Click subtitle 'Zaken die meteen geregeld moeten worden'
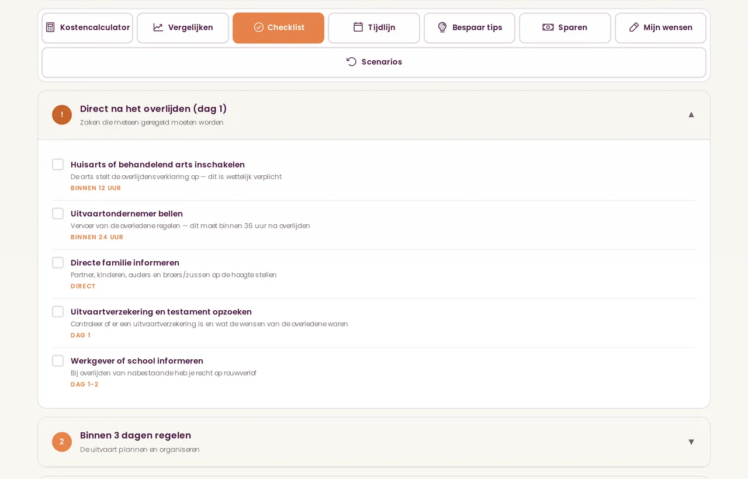Screen dimensions: 748x479 point(152,123)
